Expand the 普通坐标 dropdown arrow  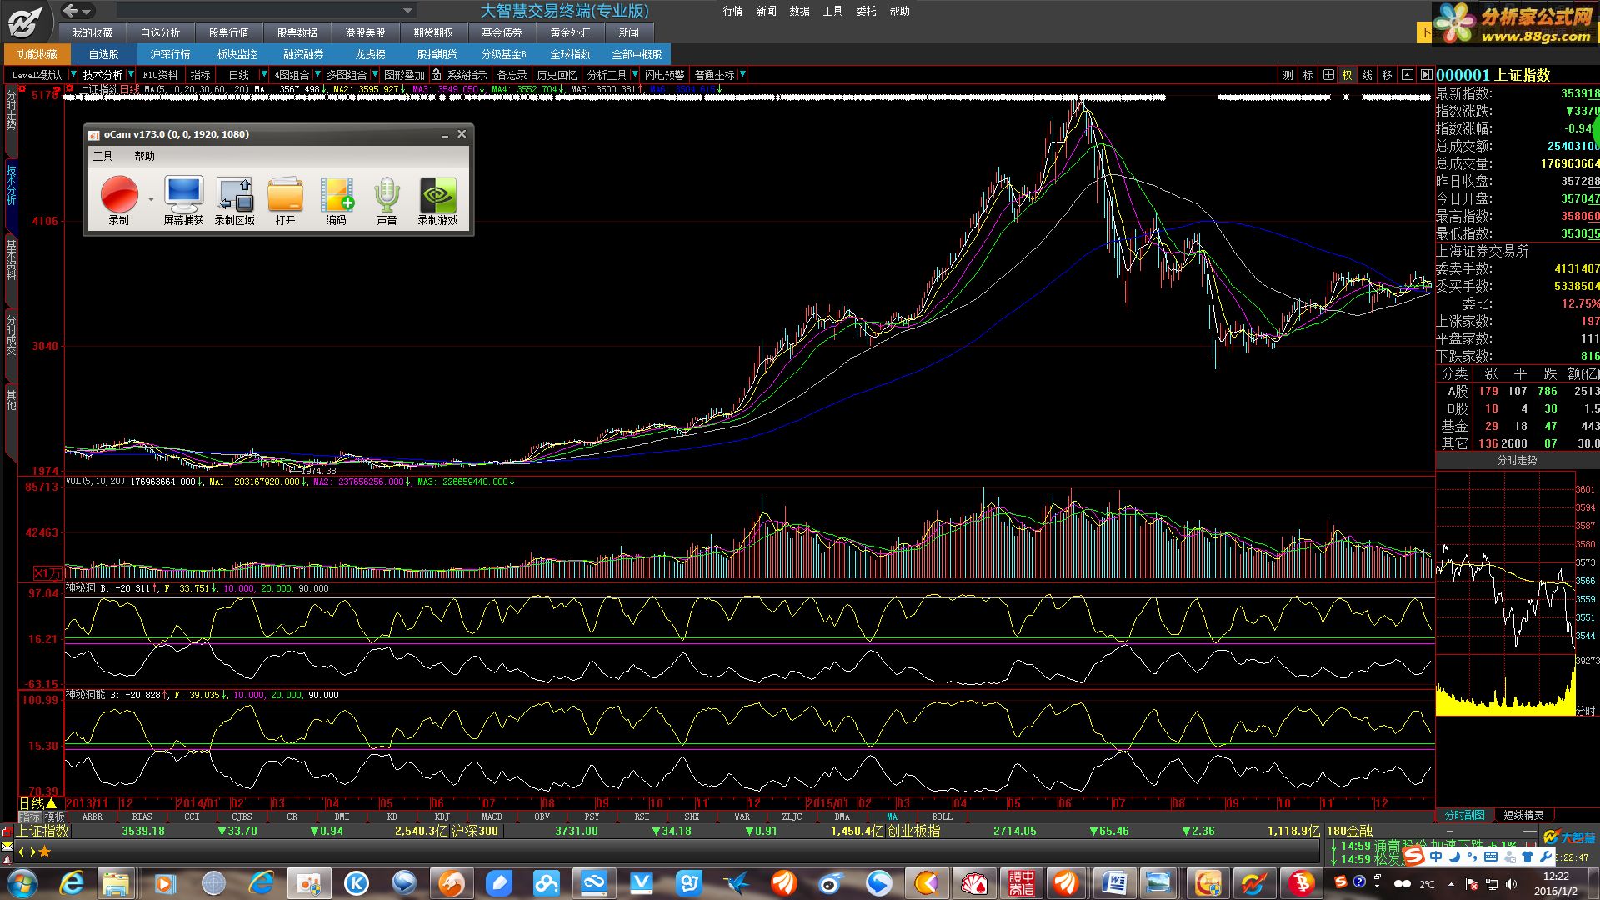coord(742,75)
